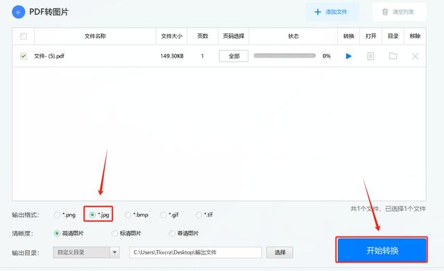Remove 文件- (5).pdf with the X icon
This screenshot has width=444, height=271.
coord(415,56)
